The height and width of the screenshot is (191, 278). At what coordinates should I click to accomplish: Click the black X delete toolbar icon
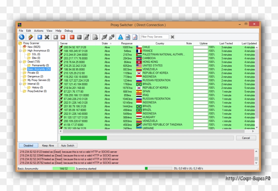47,37
